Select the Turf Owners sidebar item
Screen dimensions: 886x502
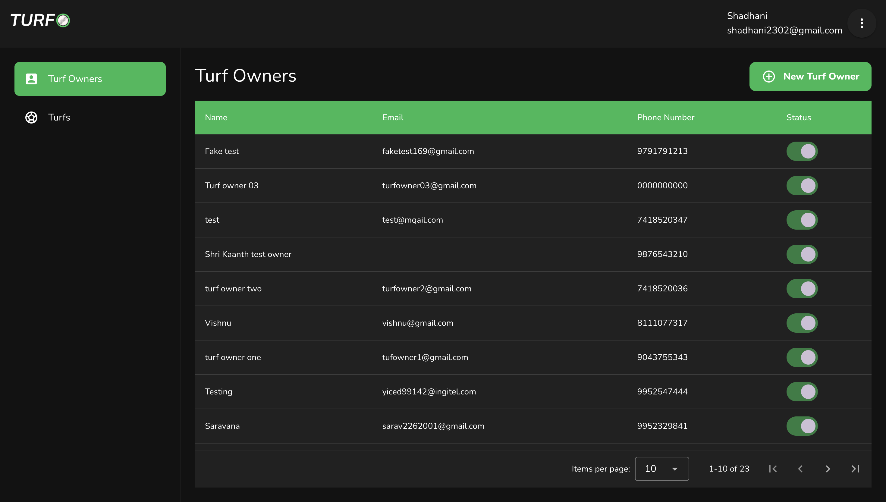click(x=90, y=79)
